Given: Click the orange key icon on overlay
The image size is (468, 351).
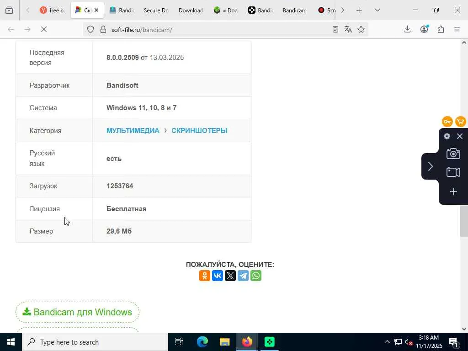Looking at the screenshot, I should (x=447, y=122).
